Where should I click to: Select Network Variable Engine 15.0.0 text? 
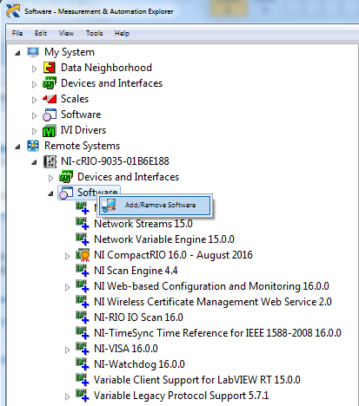(164, 239)
